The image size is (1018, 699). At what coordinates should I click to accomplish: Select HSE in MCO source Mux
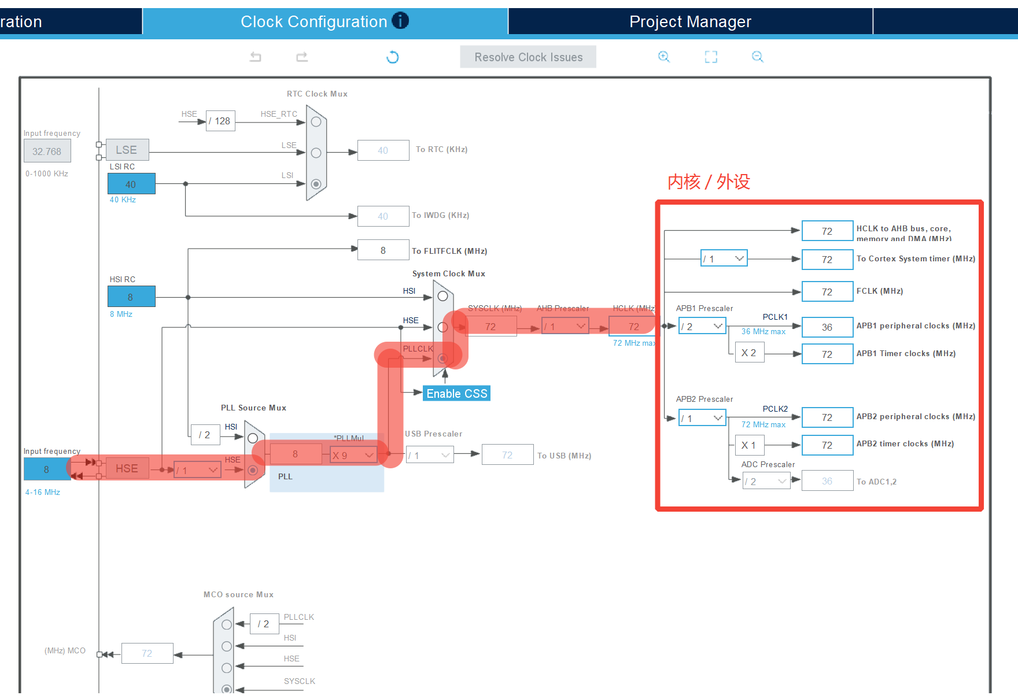(227, 668)
